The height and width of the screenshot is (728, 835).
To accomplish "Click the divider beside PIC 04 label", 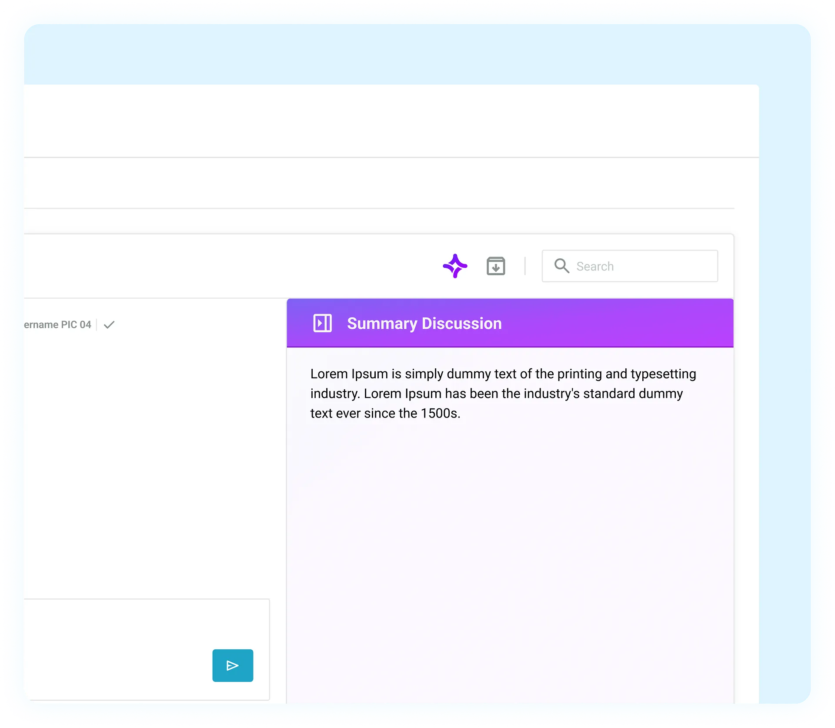I will (x=97, y=324).
